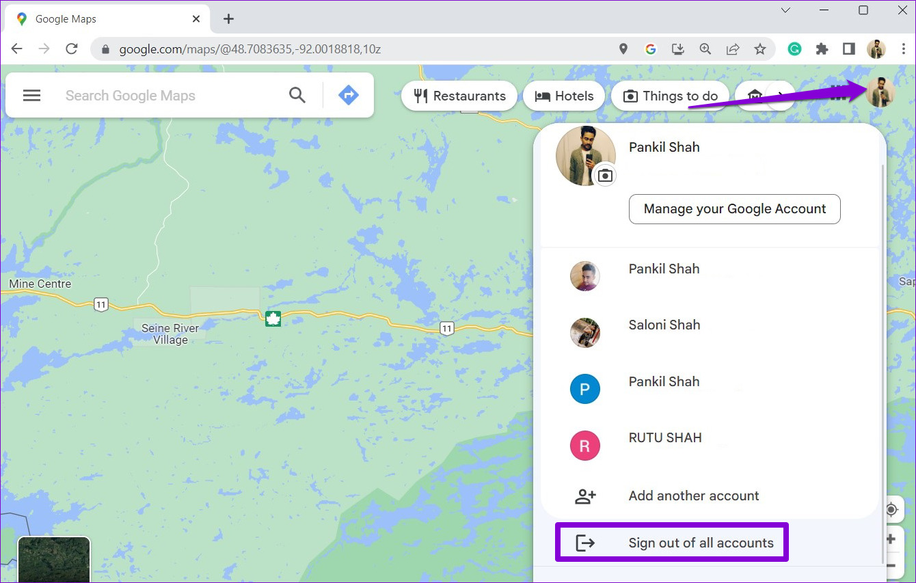
Task: Open Chrome Extensions puzzle icon
Action: (x=822, y=49)
